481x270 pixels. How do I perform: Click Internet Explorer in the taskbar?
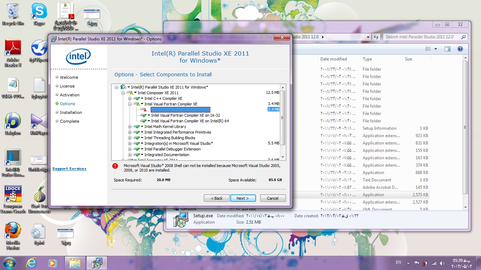coord(32,263)
